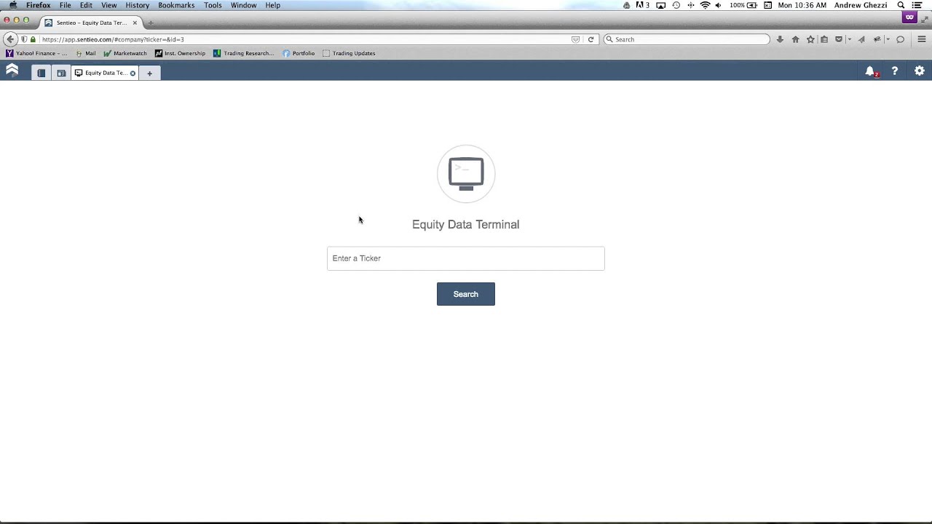The width and height of the screenshot is (932, 524).
Task: Open Spotlight search magnifier
Action: [901, 5]
